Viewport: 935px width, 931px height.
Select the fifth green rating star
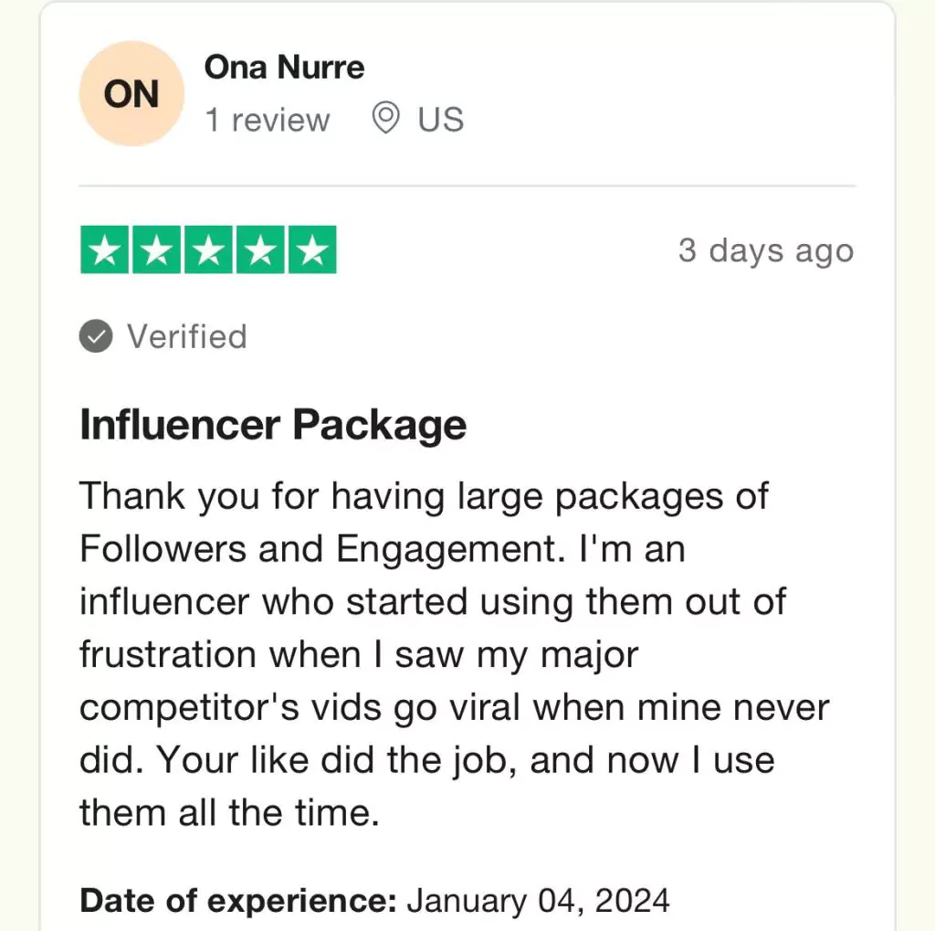[312, 250]
